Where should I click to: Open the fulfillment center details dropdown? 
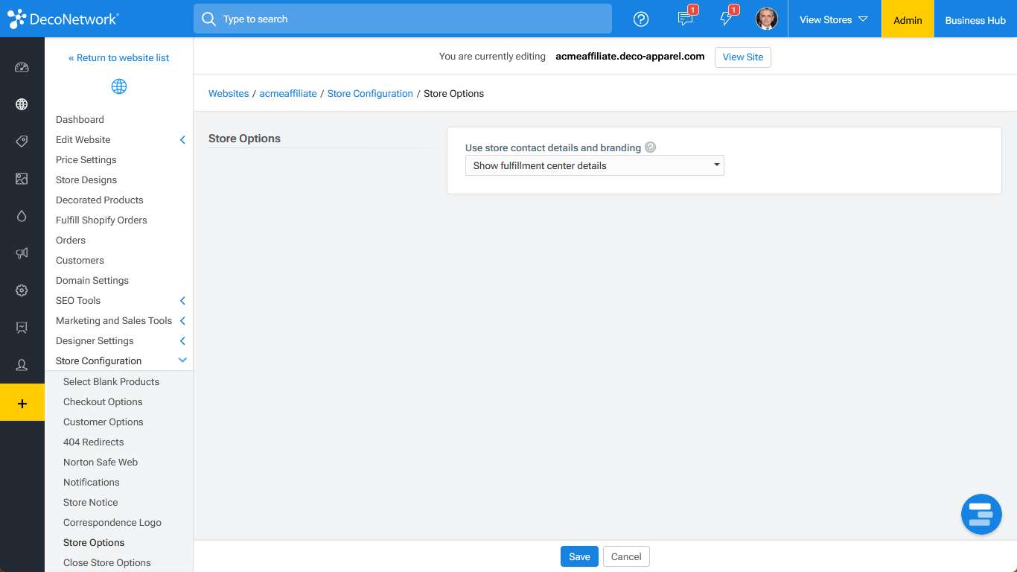(594, 165)
